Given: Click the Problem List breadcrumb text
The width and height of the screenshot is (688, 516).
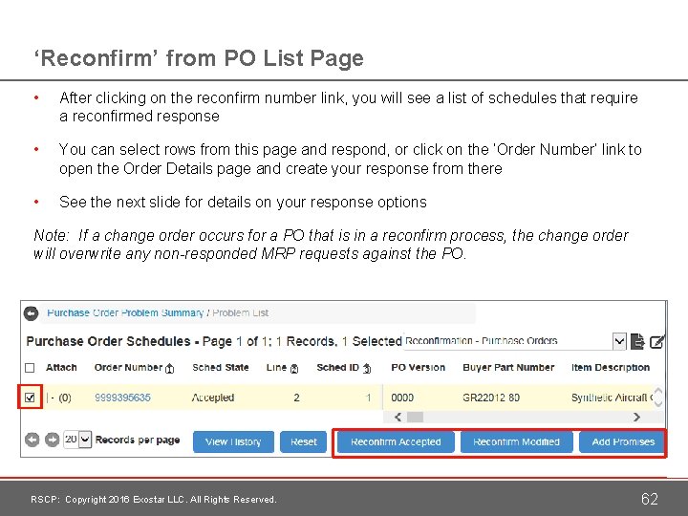Looking at the screenshot, I should tap(241, 312).
